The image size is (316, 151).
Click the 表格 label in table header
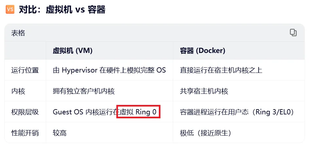[x=18, y=33]
